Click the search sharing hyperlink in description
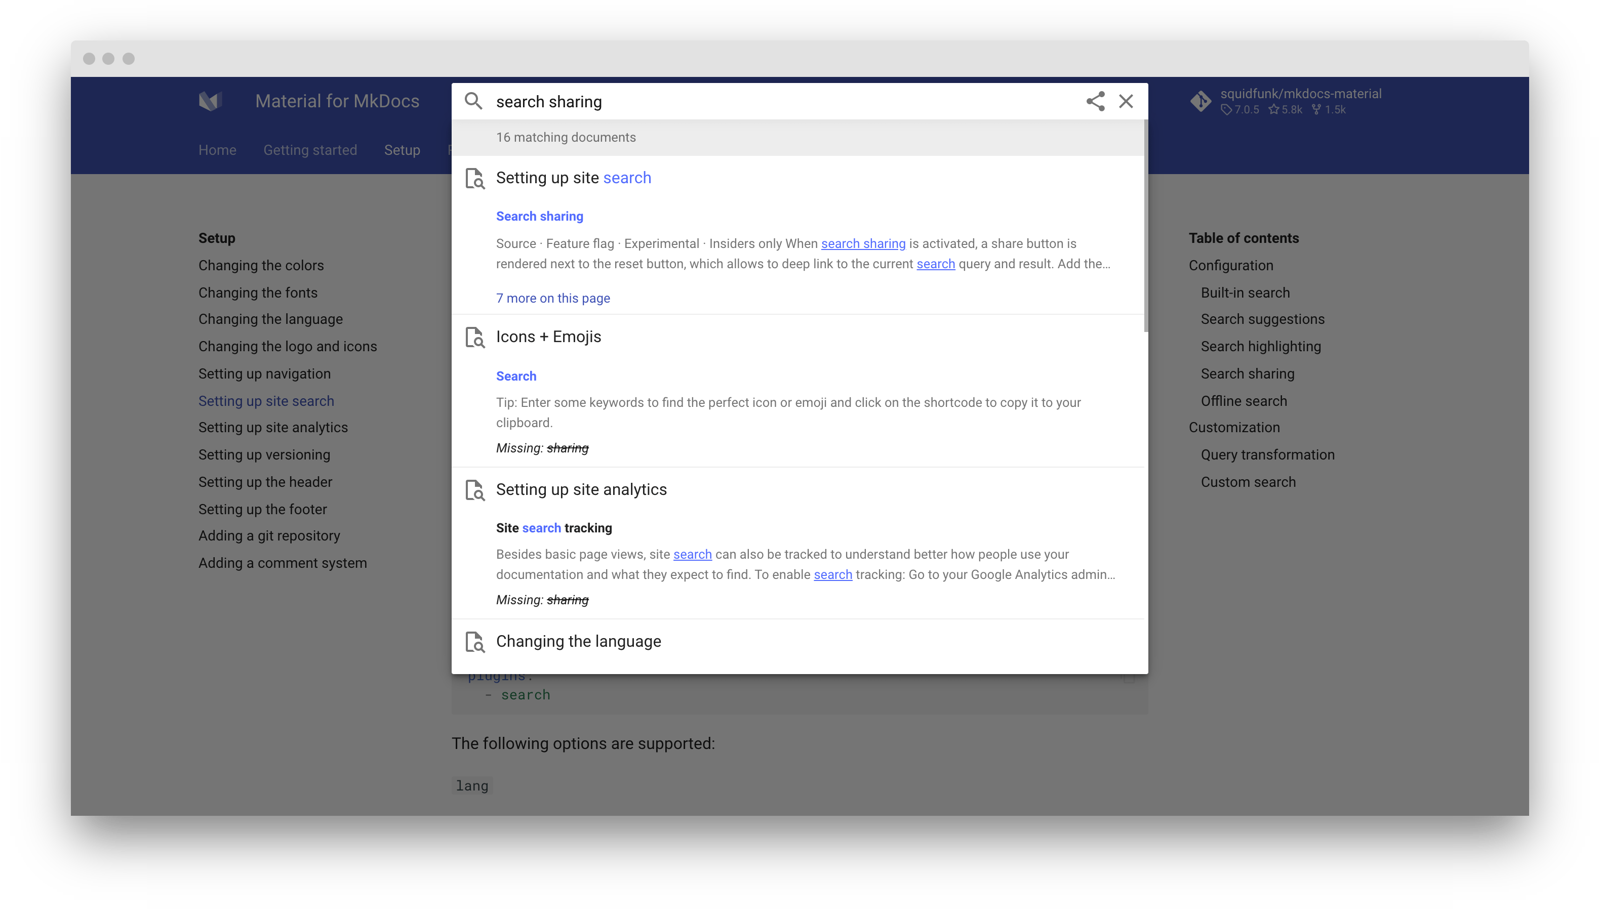 (x=864, y=243)
